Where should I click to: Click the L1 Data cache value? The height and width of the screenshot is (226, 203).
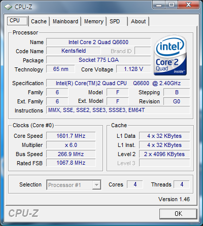point(164,136)
